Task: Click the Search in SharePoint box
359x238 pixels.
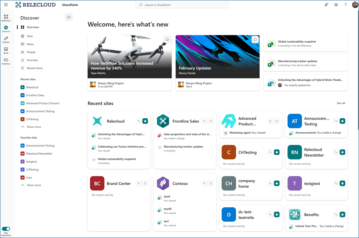Action: click(x=182, y=5)
